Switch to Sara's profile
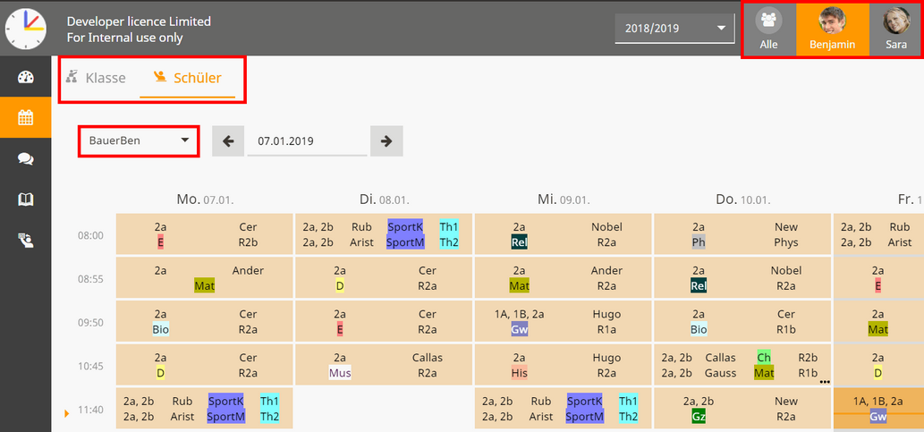Image resolution: width=924 pixels, height=432 pixels. coord(895,29)
